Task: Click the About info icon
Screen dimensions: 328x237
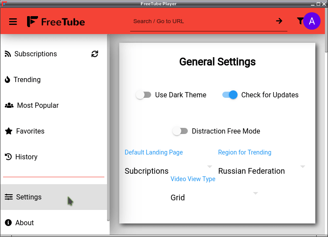Action: [x=8, y=223]
